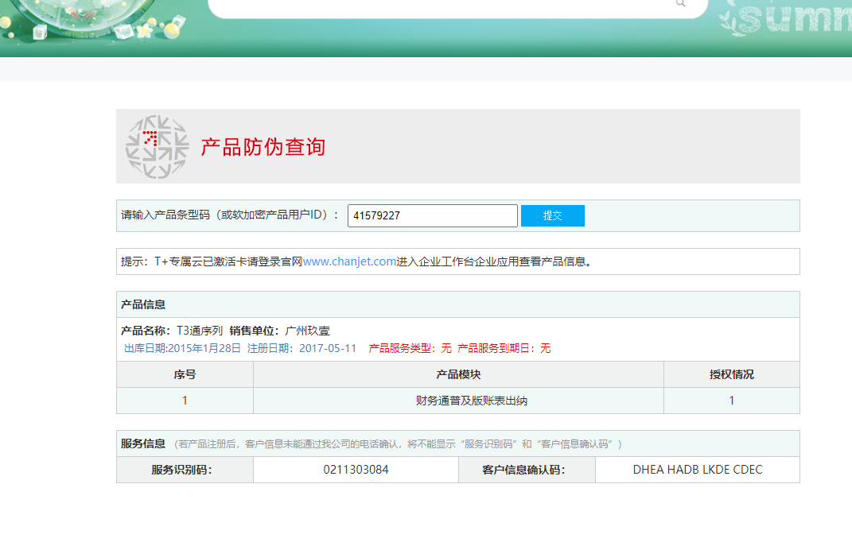Select the 出库日期:2015年1月28日 text

pos(182,348)
